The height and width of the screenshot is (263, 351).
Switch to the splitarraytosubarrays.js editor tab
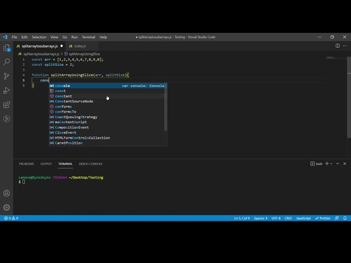coord(39,46)
